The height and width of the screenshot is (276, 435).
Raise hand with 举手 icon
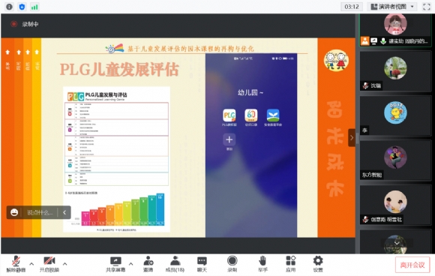(262, 264)
